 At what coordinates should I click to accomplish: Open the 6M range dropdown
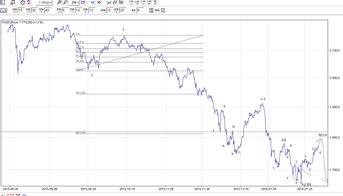(x=74, y=2)
